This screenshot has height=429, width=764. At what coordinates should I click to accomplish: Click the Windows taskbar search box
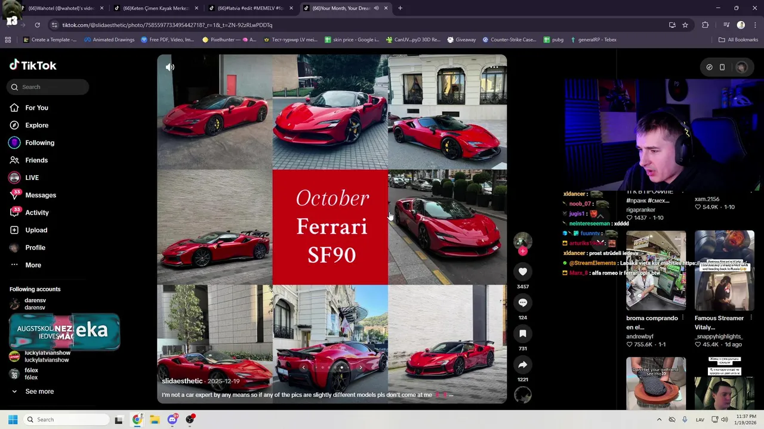click(67, 419)
